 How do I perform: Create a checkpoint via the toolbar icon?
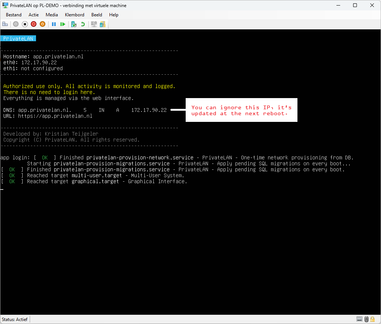pos(74,24)
